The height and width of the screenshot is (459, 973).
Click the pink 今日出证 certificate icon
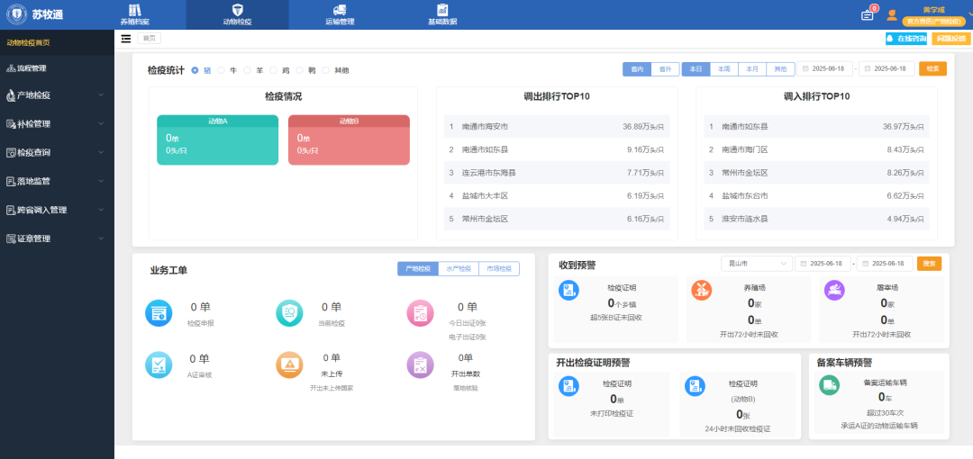tap(420, 312)
